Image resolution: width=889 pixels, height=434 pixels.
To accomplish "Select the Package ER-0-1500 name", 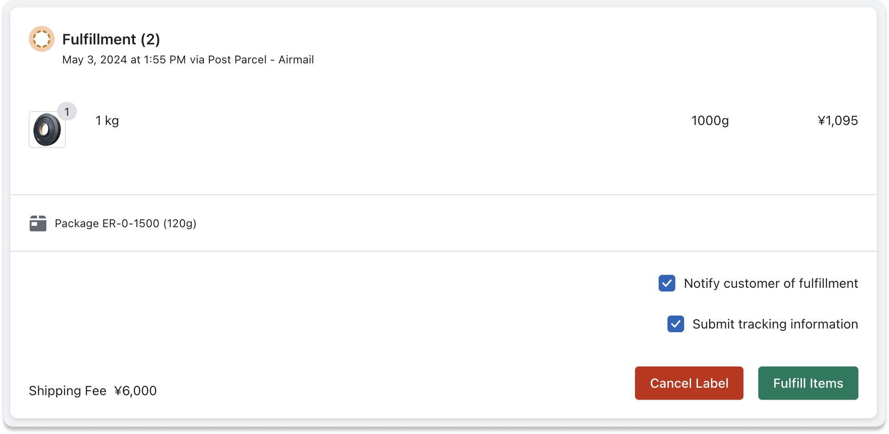I will pyautogui.click(x=107, y=223).
